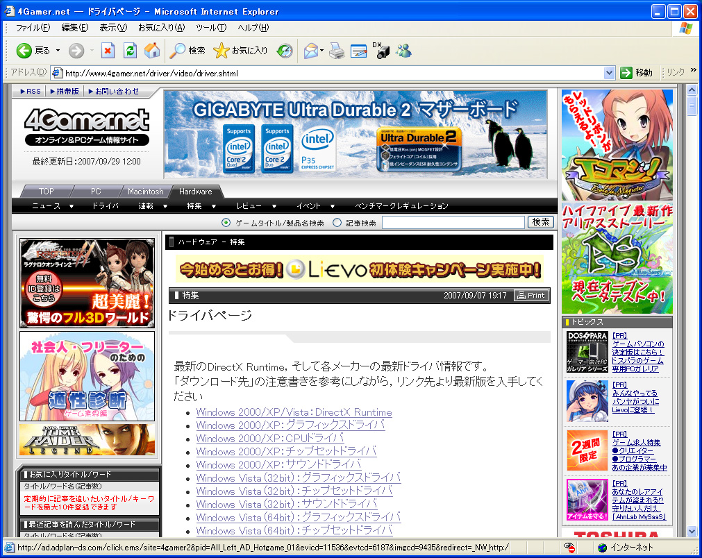Expand the イベント navigation dropdown
702x558 pixels.
[x=332, y=206]
